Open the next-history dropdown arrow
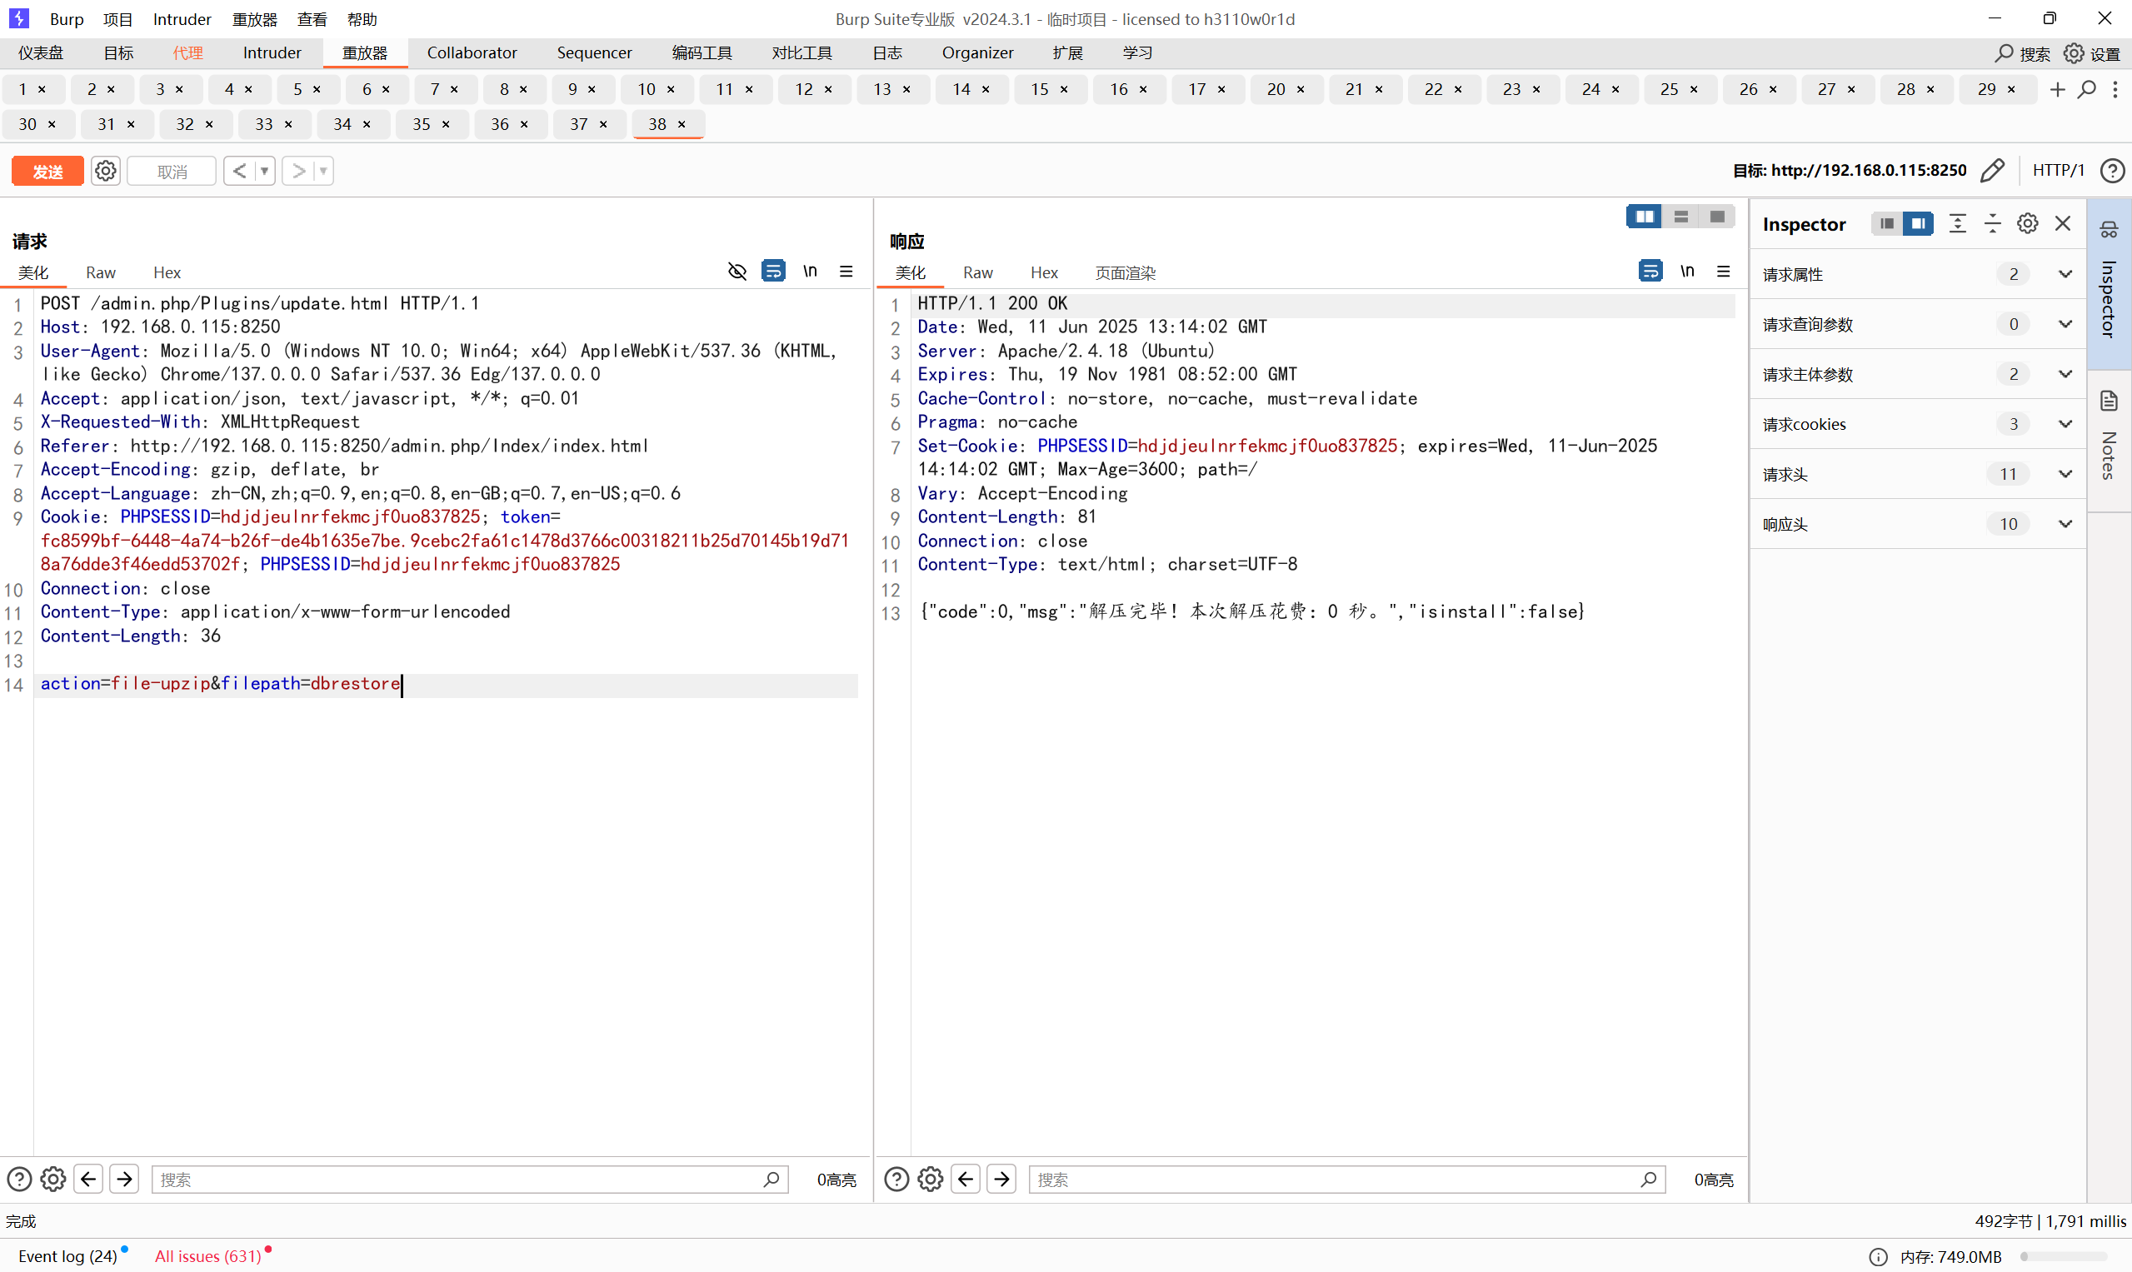 pyautogui.click(x=324, y=171)
